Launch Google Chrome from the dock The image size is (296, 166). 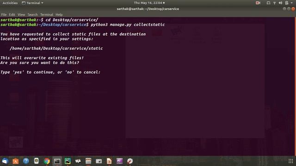(x=47, y=161)
